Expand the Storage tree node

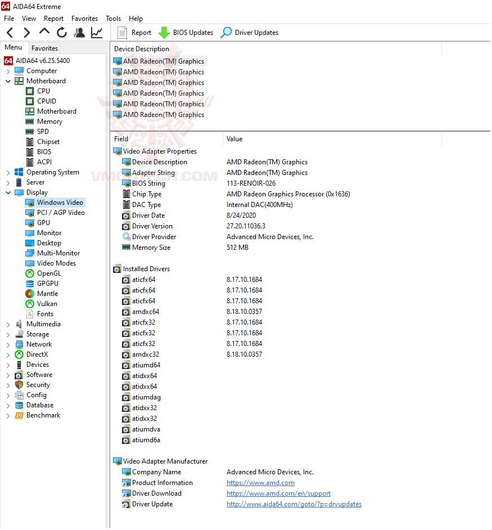pos(8,335)
